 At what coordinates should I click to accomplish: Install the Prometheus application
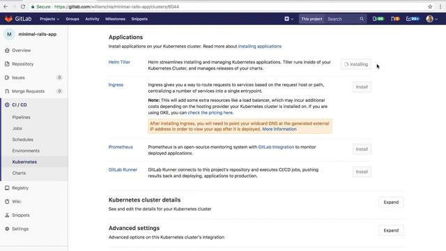[x=362, y=149]
